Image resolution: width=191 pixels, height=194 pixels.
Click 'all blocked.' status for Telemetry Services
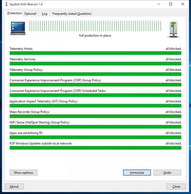174,59
